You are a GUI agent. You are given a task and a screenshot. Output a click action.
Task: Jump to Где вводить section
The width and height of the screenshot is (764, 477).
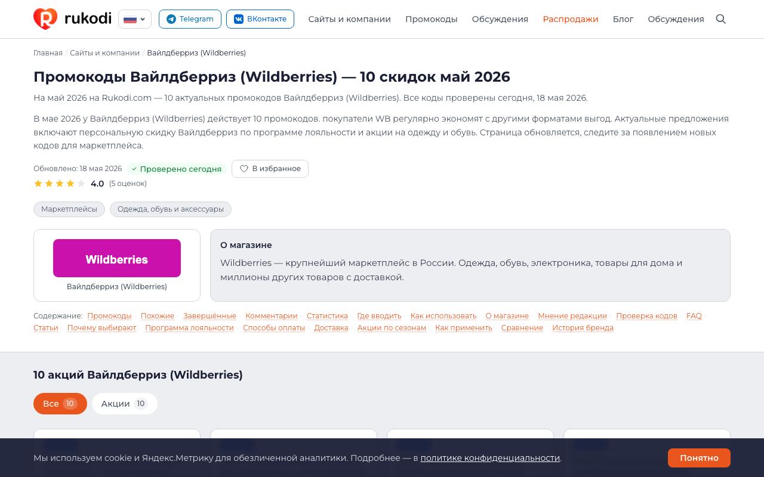(379, 316)
